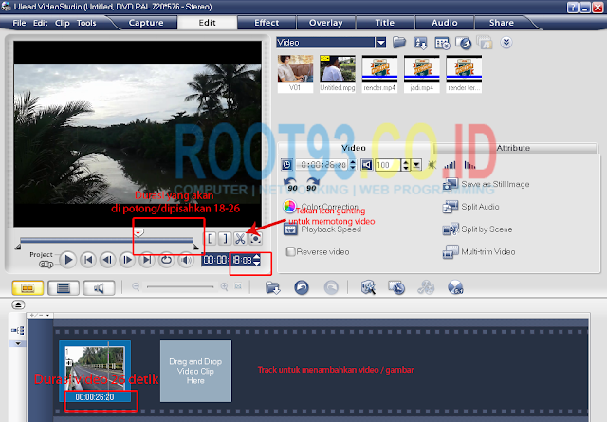Play the clip in the preview

point(68,260)
